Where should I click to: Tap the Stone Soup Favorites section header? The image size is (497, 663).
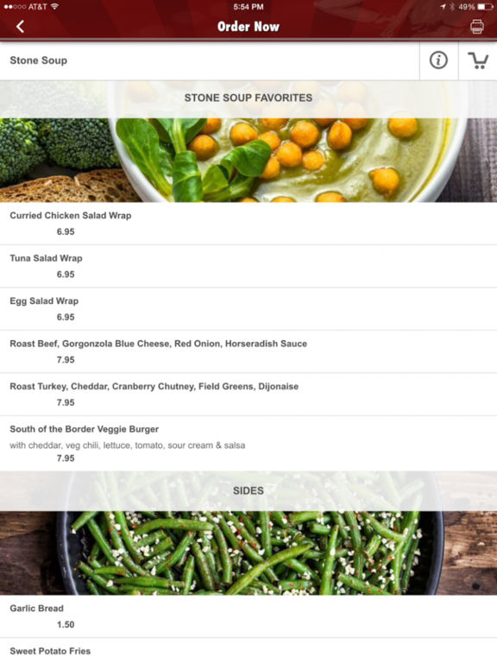pyautogui.click(x=248, y=98)
